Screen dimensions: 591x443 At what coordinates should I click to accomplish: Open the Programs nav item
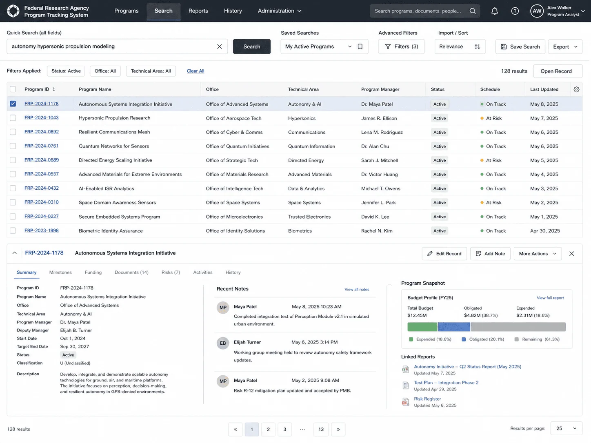coord(127,11)
